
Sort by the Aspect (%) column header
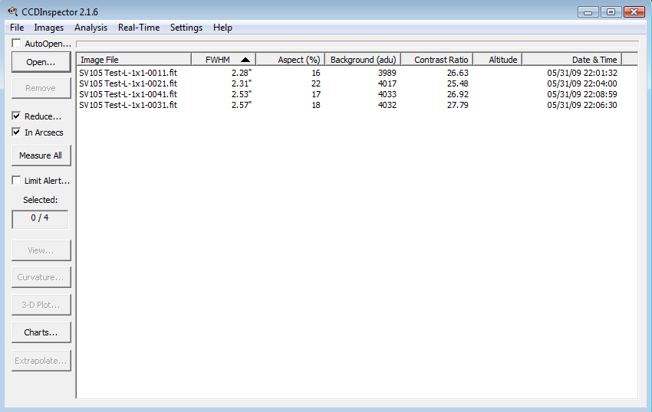290,60
